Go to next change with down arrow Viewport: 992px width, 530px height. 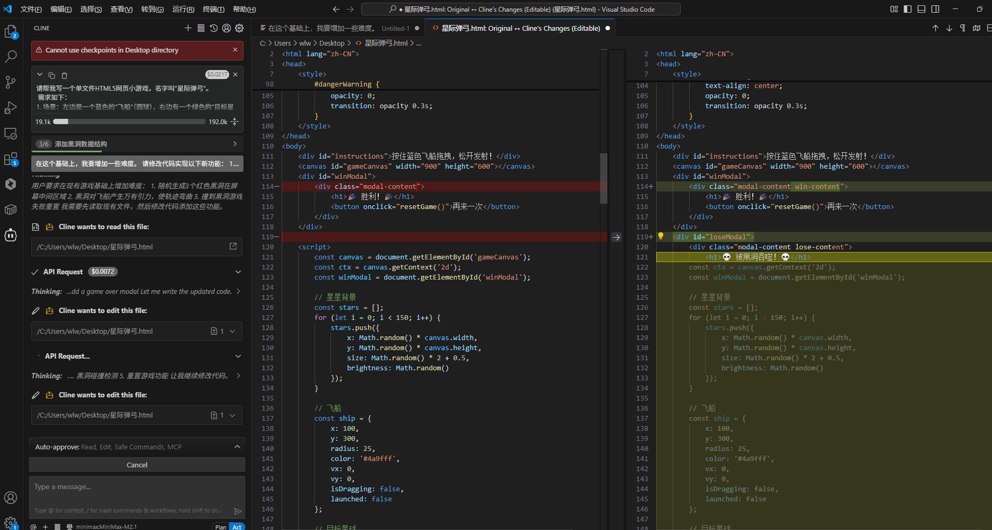tap(949, 28)
